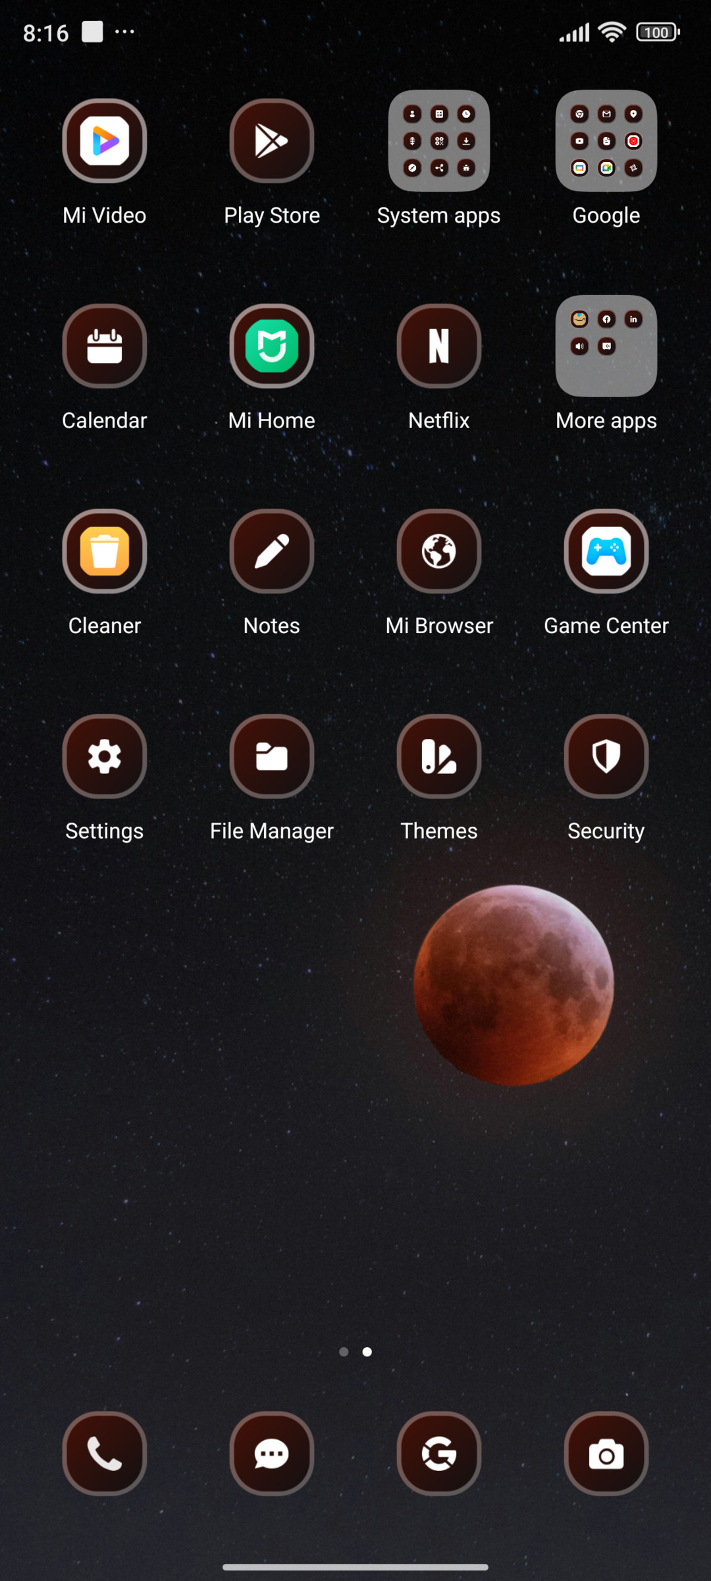Screen dimensions: 711x1581
Task: Launch the Security shield app
Action: tap(606, 756)
